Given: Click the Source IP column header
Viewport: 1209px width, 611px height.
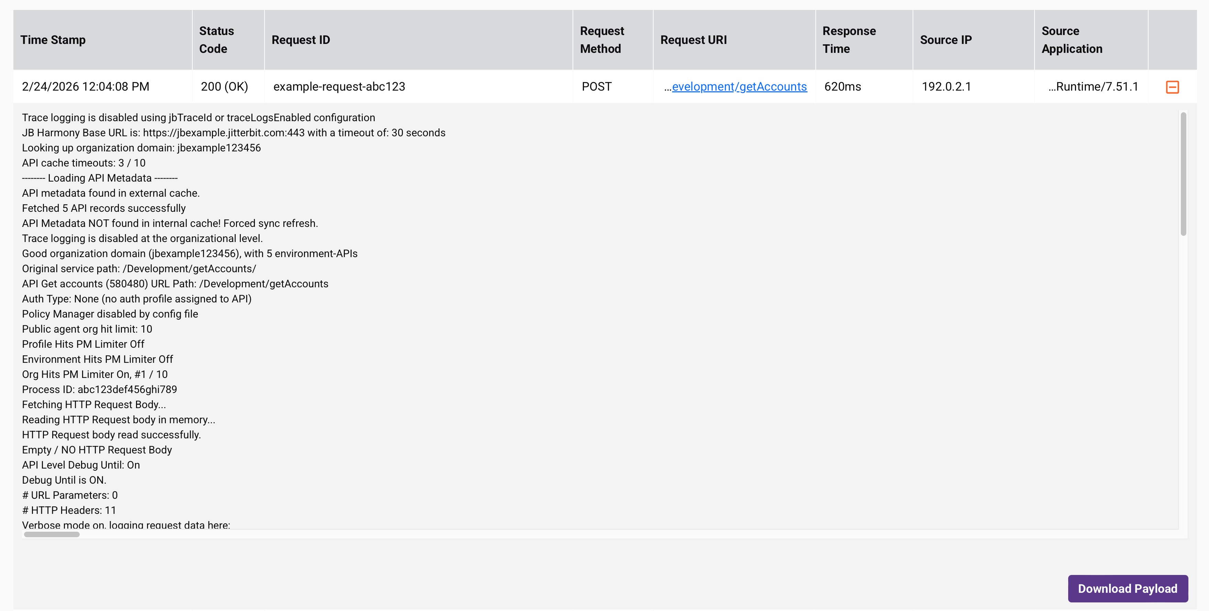Looking at the screenshot, I should coord(946,40).
